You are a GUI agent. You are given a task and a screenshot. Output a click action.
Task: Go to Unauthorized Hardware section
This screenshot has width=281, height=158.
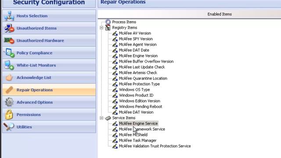pyautogui.click(x=49, y=40)
